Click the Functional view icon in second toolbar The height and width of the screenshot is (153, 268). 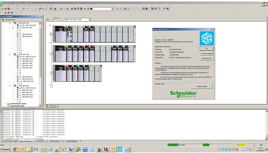click(5, 13)
